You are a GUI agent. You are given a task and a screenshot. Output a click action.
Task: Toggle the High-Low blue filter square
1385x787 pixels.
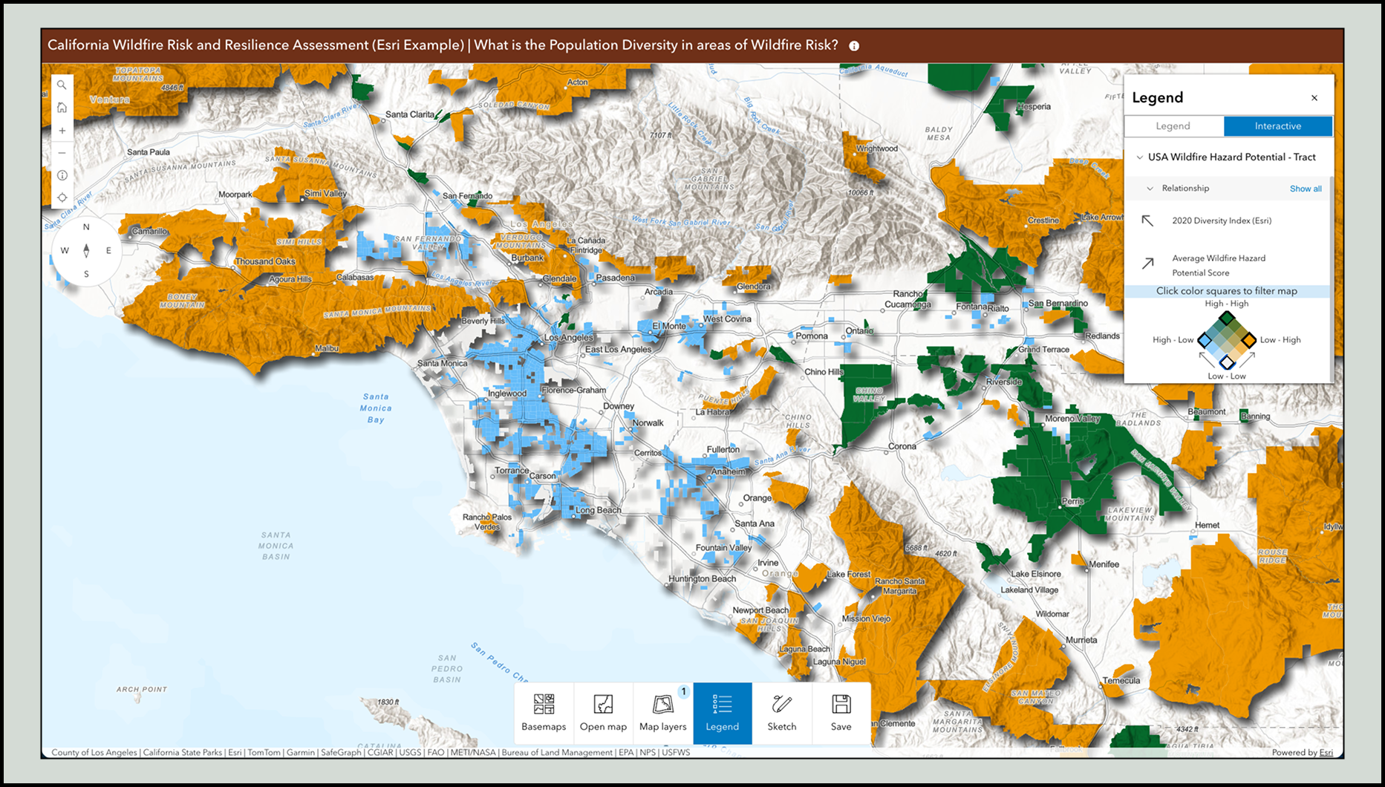[1205, 342]
